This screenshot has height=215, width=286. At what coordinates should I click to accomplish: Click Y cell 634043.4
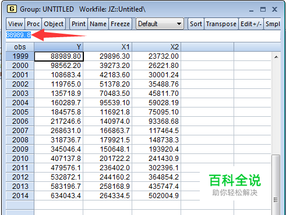coord(59,196)
